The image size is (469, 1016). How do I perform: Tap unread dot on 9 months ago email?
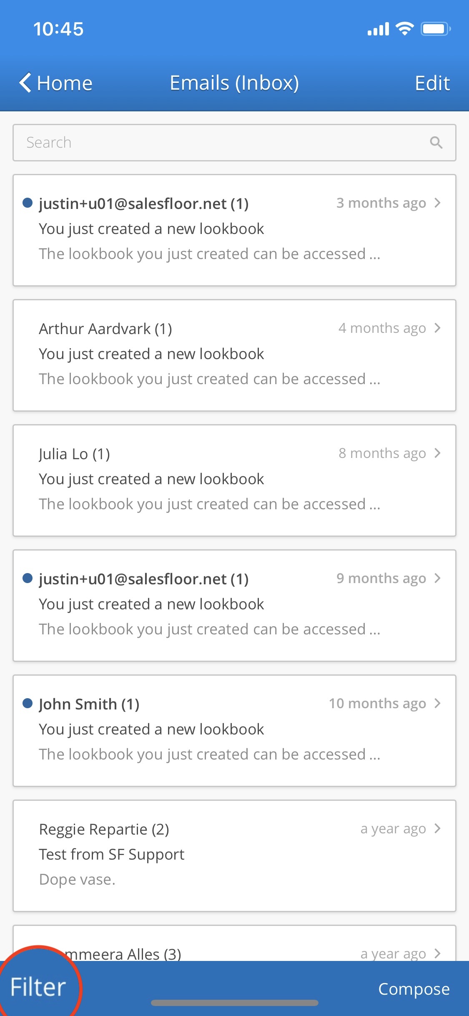28,578
